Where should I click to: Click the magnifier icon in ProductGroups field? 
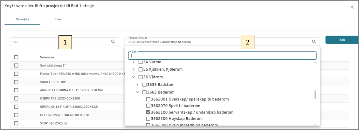[x=314, y=42]
